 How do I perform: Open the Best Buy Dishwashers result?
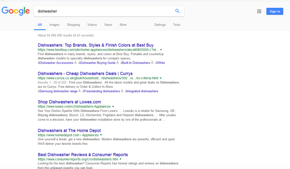click(x=95, y=45)
